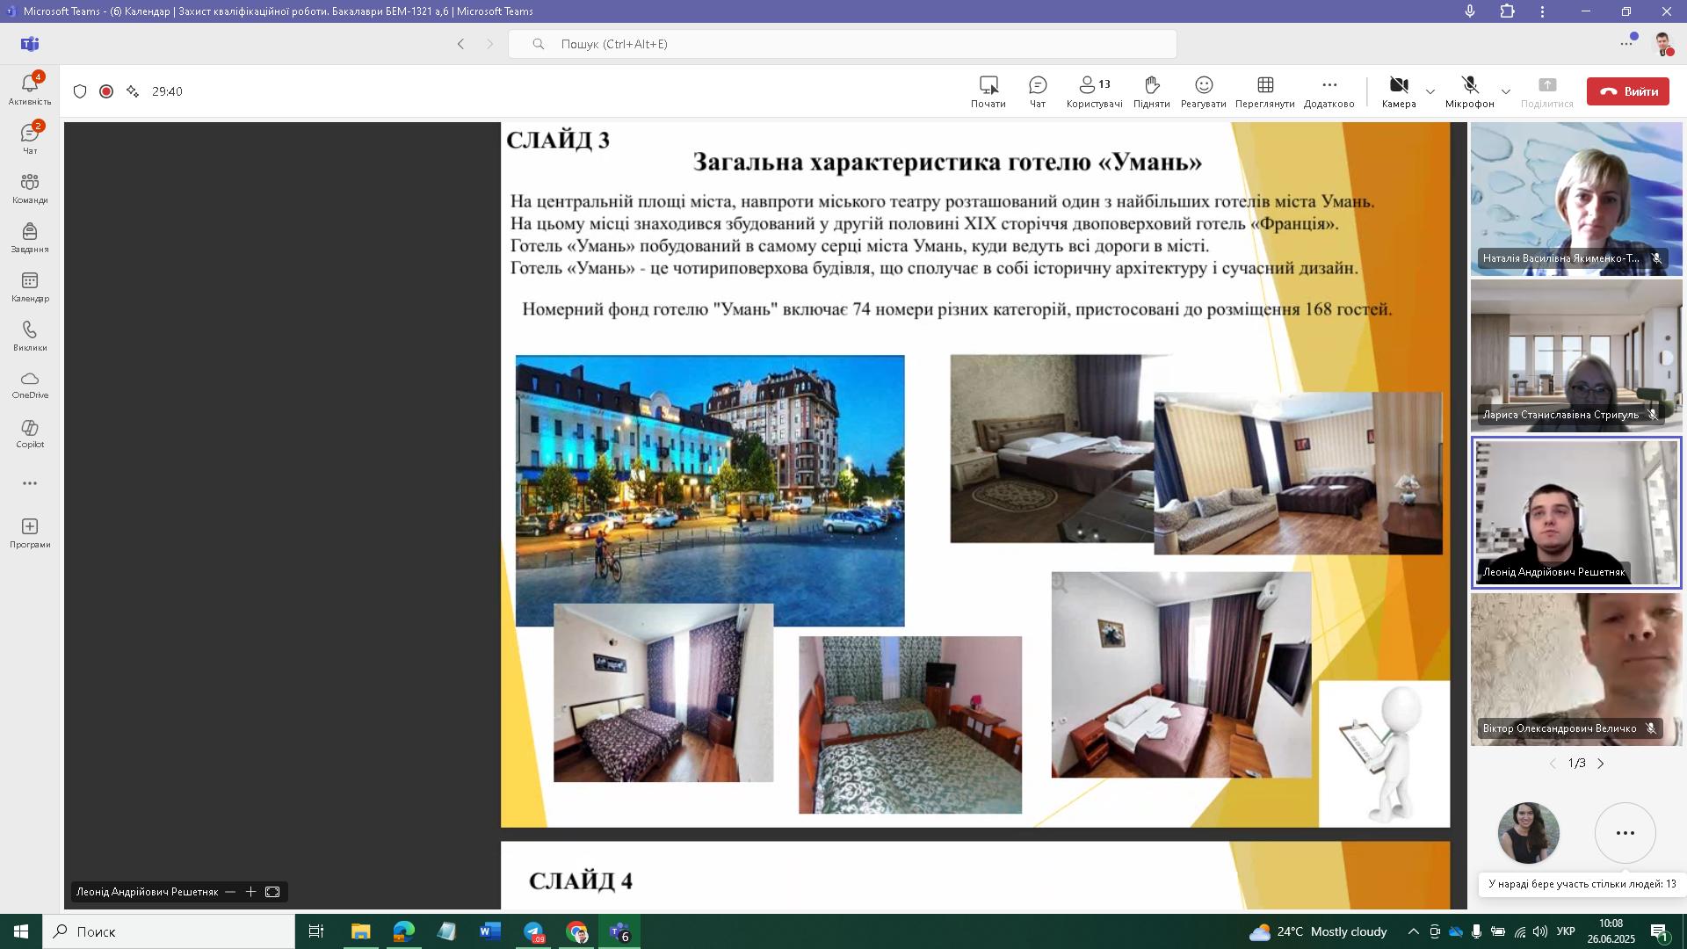This screenshot has height=949, width=1687.
Task: Click the recording indicator icon
Action: point(106,91)
